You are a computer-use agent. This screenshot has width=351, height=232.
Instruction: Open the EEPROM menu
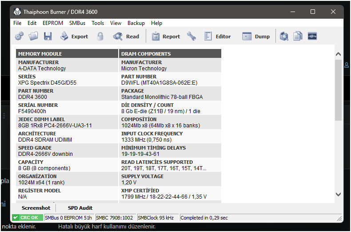point(53,23)
